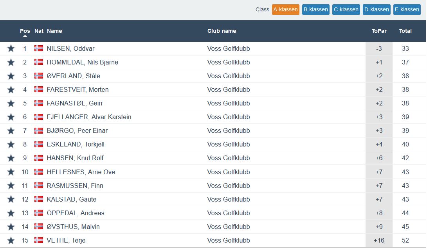Click Norwegian flag beside ESKELAND, Torkjell
This screenshot has width=427, height=250.
(x=38, y=144)
